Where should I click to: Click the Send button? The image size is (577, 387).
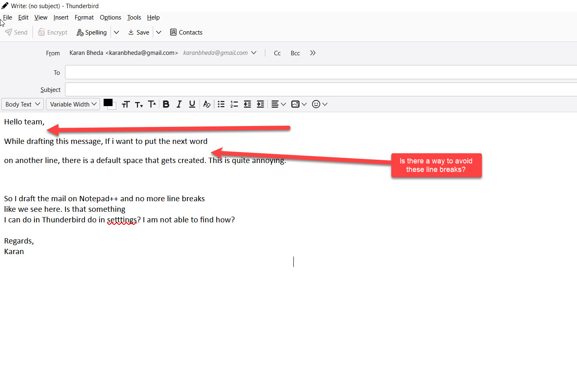(16, 33)
